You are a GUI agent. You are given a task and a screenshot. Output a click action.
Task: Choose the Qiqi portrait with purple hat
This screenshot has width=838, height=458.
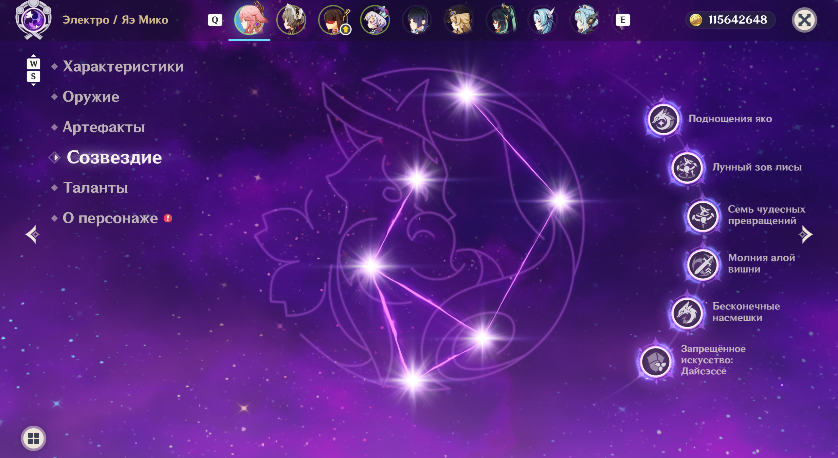pyautogui.click(x=375, y=20)
